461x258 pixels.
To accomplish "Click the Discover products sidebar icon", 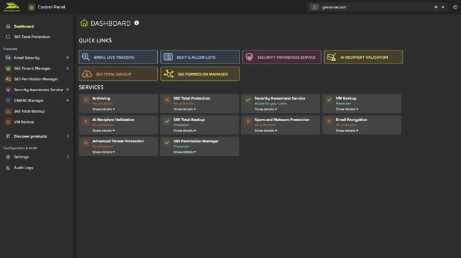I will pyautogui.click(x=8, y=136).
